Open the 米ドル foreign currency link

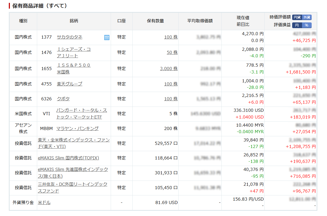pos(44,202)
